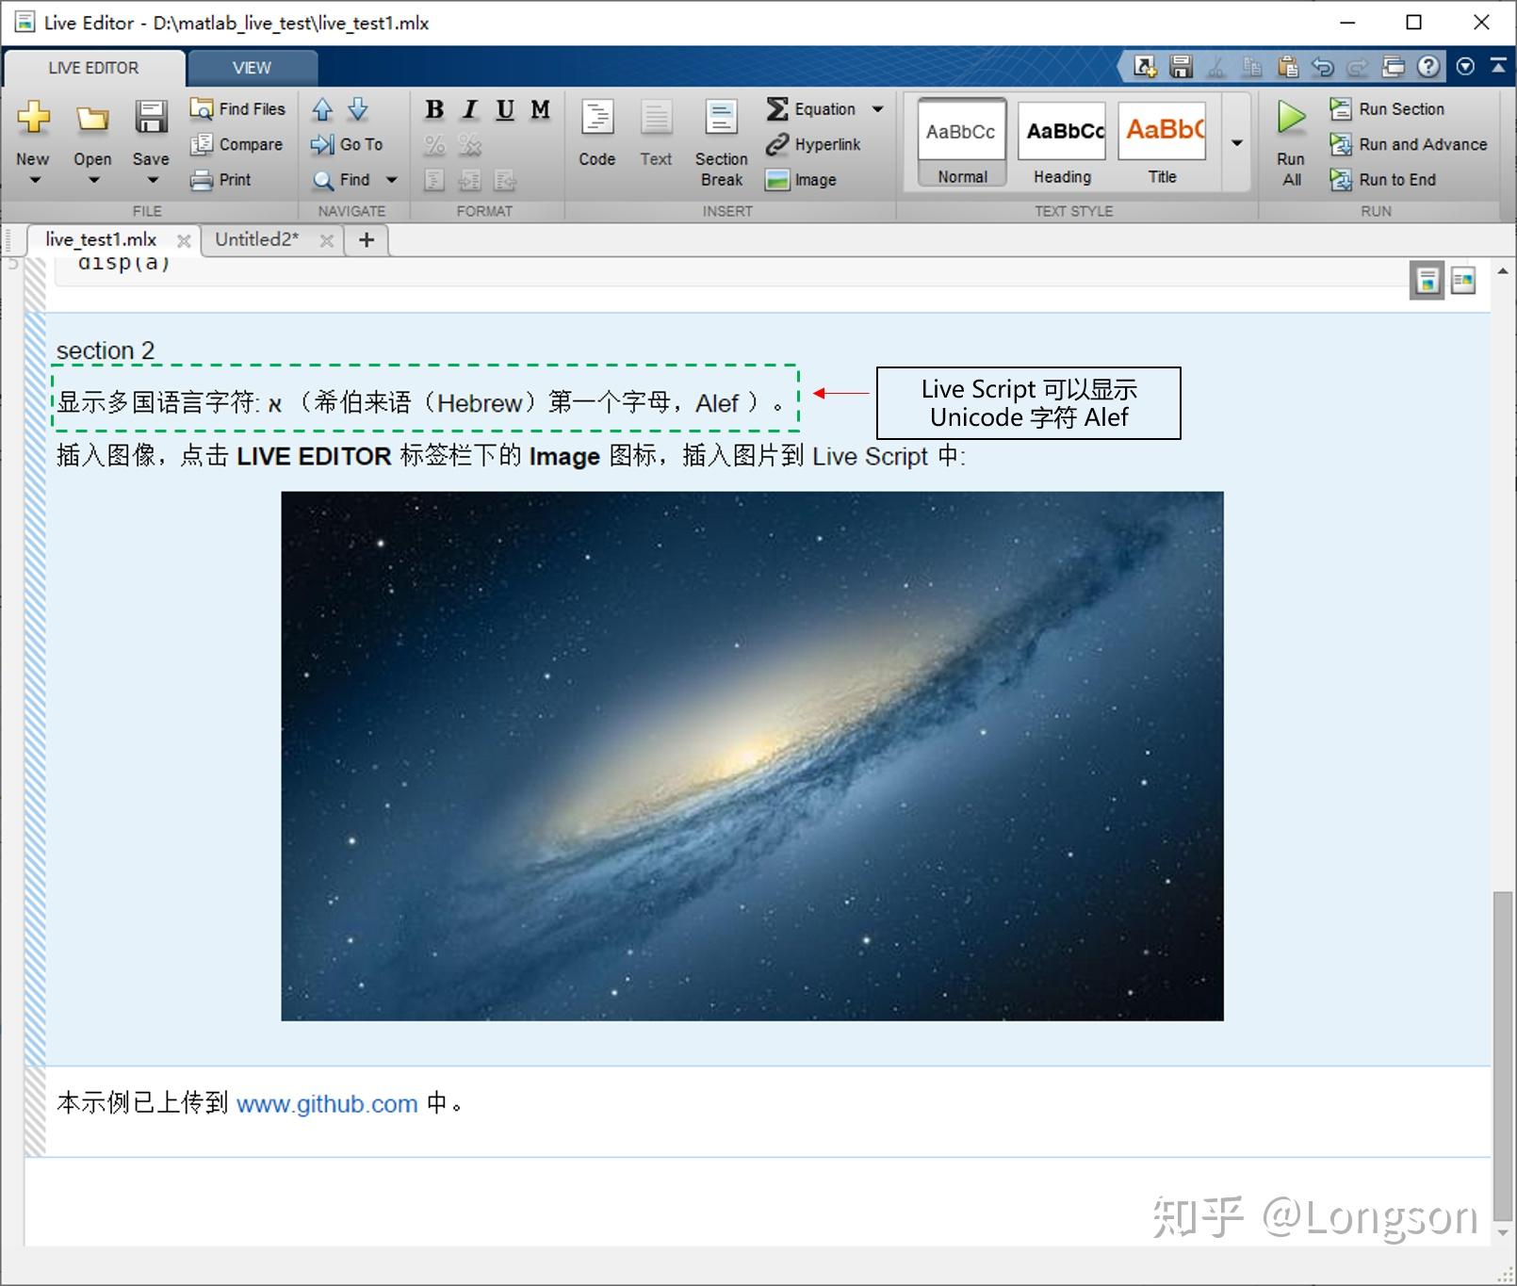Run the current Section
The width and height of the screenshot is (1517, 1286).
(1396, 108)
